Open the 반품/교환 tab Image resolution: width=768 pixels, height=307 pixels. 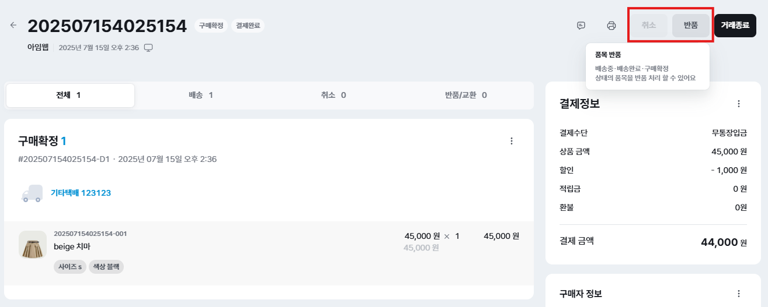tap(465, 95)
